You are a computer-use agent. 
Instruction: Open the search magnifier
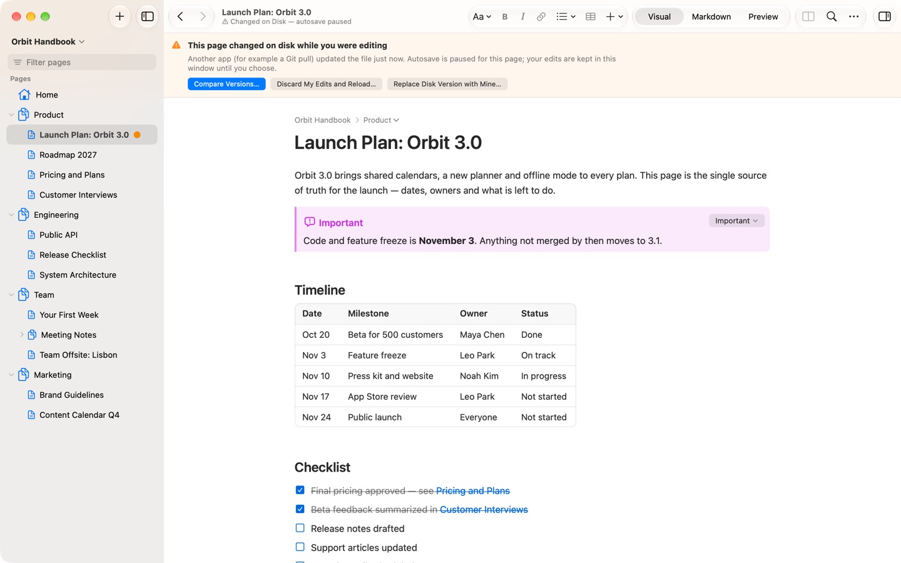pos(832,16)
